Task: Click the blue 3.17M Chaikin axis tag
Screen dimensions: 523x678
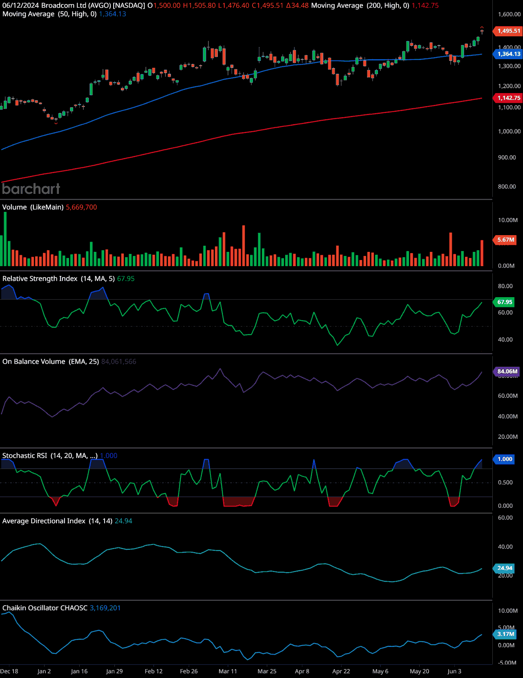Action: click(x=505, y=634)
